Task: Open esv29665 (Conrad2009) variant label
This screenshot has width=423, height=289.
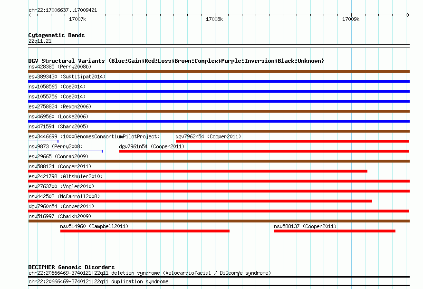Action: [x=58, y=156]
